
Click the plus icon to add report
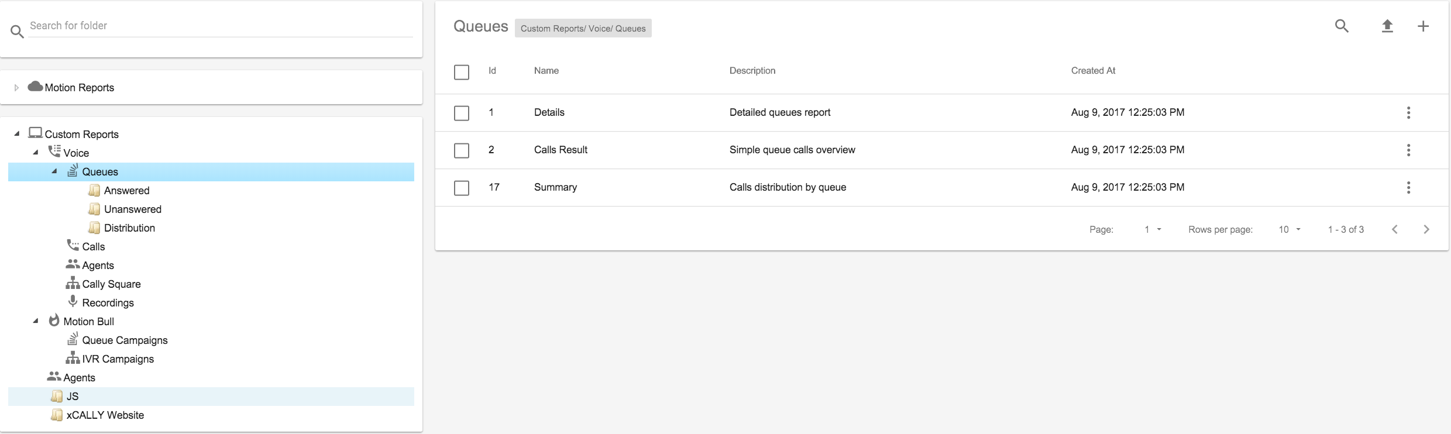(1424, 26)
